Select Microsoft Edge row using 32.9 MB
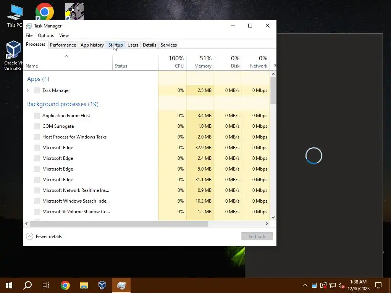This screenshot has width=391, height=293. (x=147, y=148)
